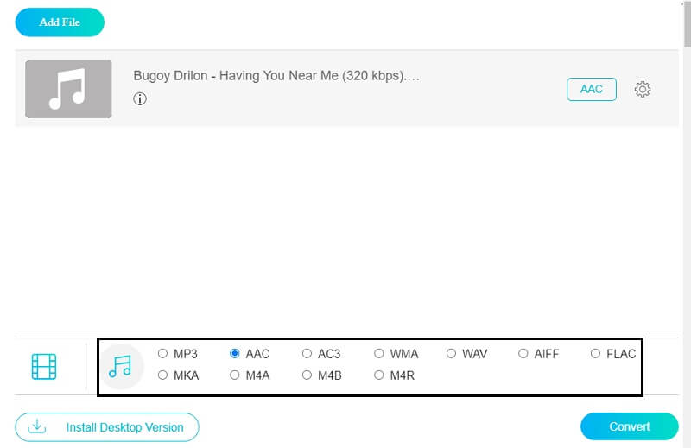The width and height of the screenshot is (691, 448).
Task: Select MP3 output format
Action: point(163,354)
